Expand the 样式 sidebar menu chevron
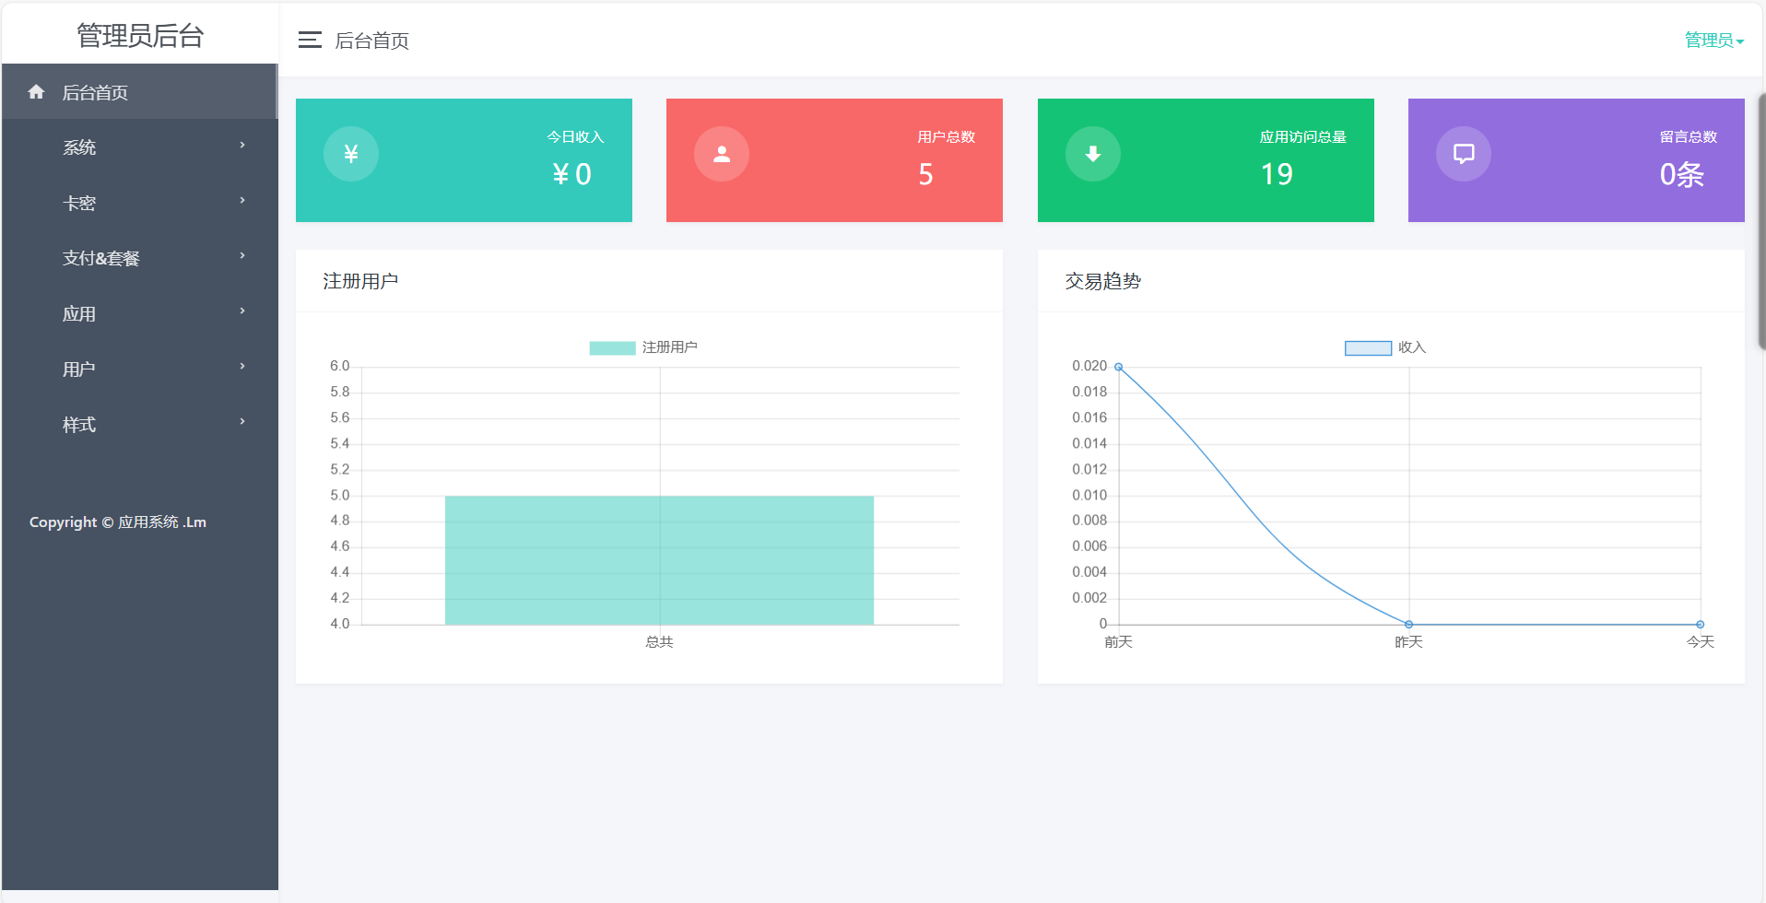This screenshot has width=1766, height=903. tap(242, 422)
